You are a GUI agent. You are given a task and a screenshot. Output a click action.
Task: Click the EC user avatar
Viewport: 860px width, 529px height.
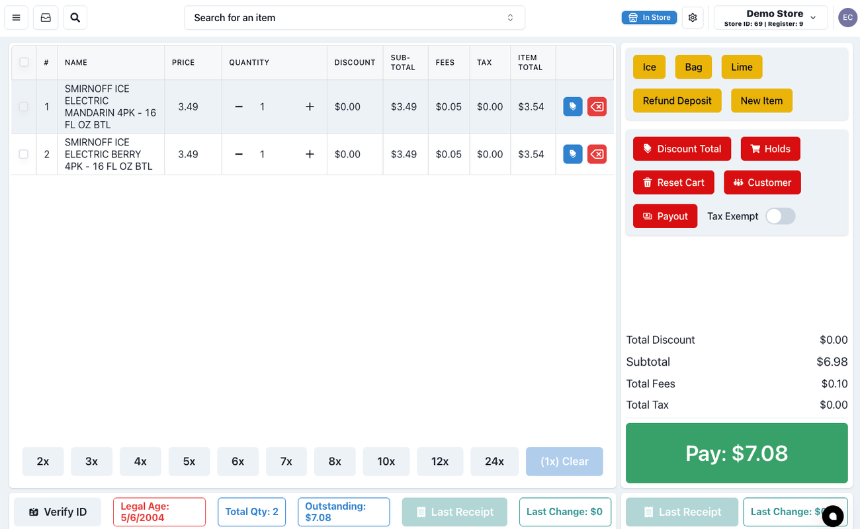tap(847, 18)
